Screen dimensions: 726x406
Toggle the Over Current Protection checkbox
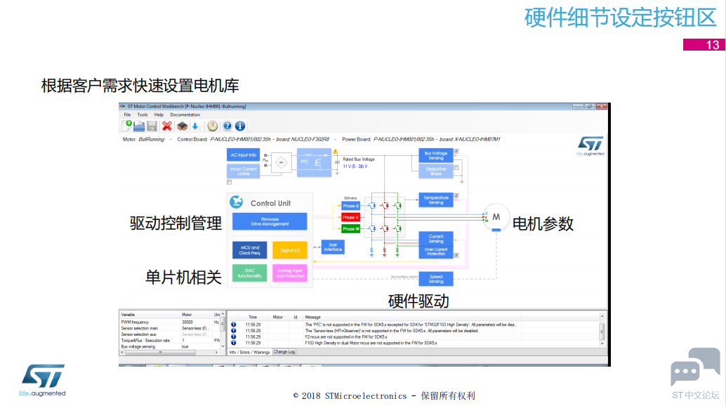456,255
